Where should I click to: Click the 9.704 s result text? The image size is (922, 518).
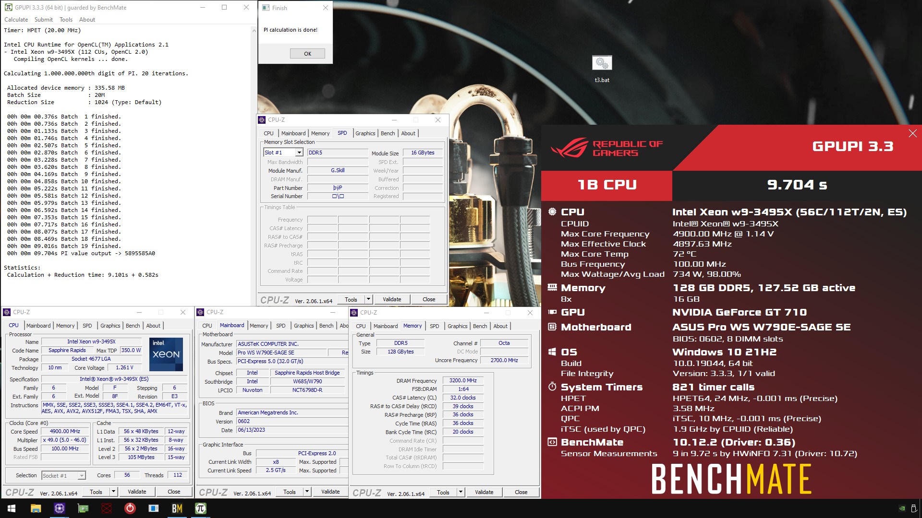pos(797,185)
